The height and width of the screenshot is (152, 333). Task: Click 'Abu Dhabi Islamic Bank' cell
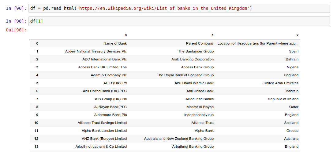tap(194, 83)
